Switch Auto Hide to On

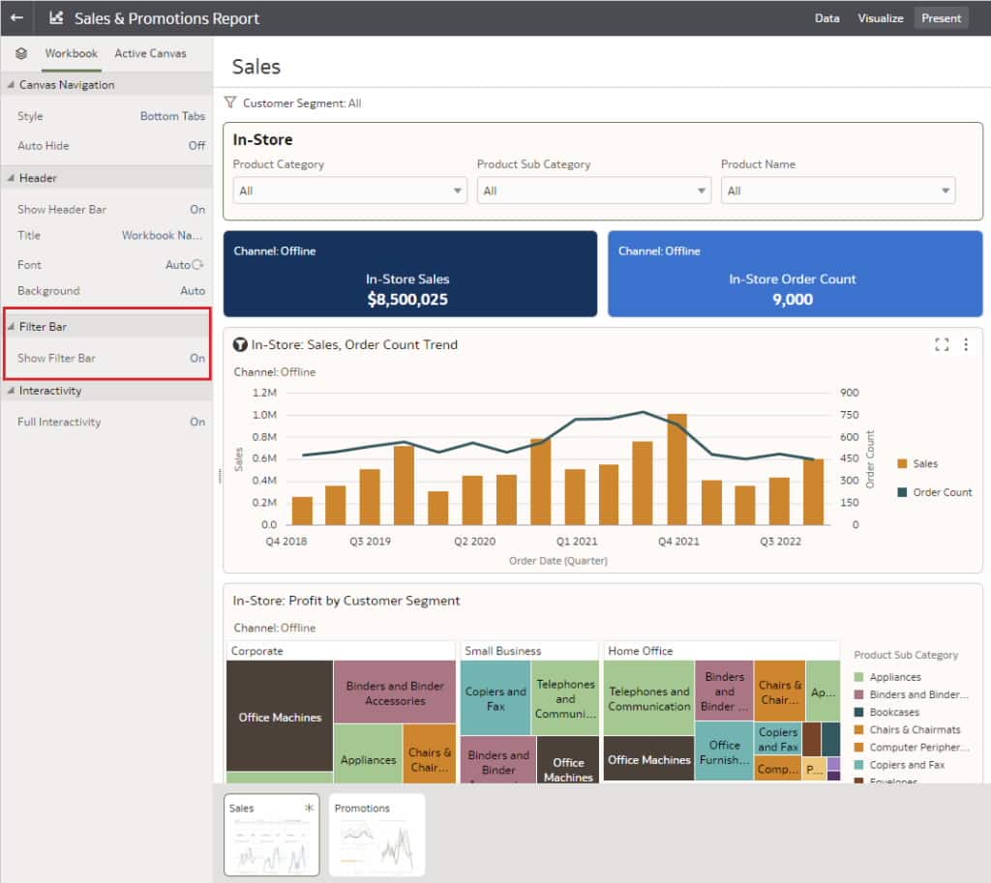click(x=195, y=145)
